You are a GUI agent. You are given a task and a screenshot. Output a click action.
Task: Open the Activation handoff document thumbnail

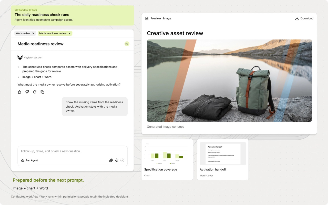pyautogui.click(x=223, y=154)
